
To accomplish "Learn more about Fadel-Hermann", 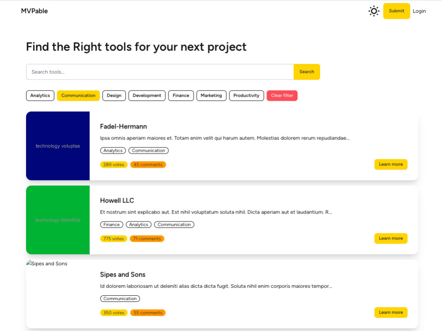I will click(391, 164).
